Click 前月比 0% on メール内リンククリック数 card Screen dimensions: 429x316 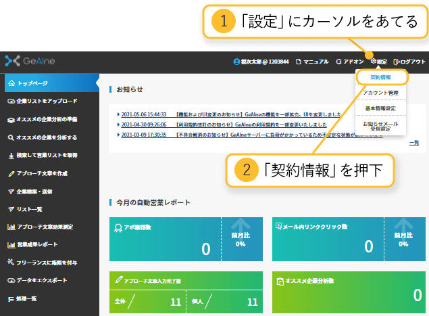(x=403, y=240)
